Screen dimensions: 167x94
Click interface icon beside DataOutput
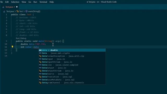point(40,68)
